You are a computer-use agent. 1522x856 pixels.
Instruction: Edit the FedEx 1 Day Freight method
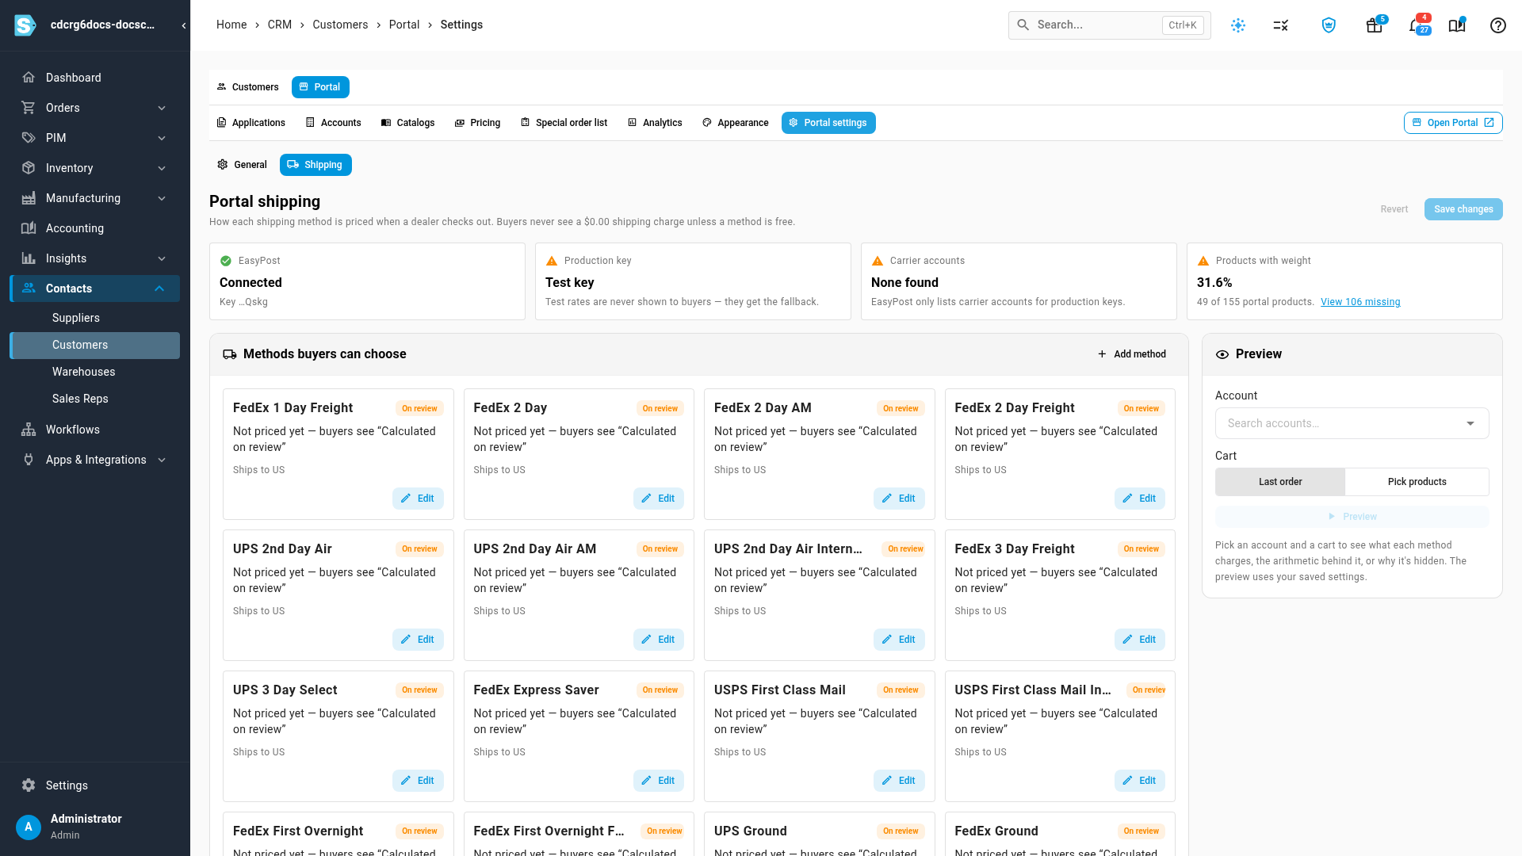[418, 499]
